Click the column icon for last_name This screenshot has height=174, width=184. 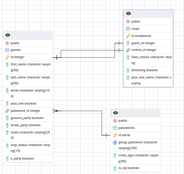[x=7, y=78]
